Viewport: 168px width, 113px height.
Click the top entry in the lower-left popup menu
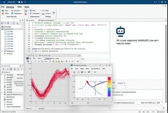pos(20,75)
